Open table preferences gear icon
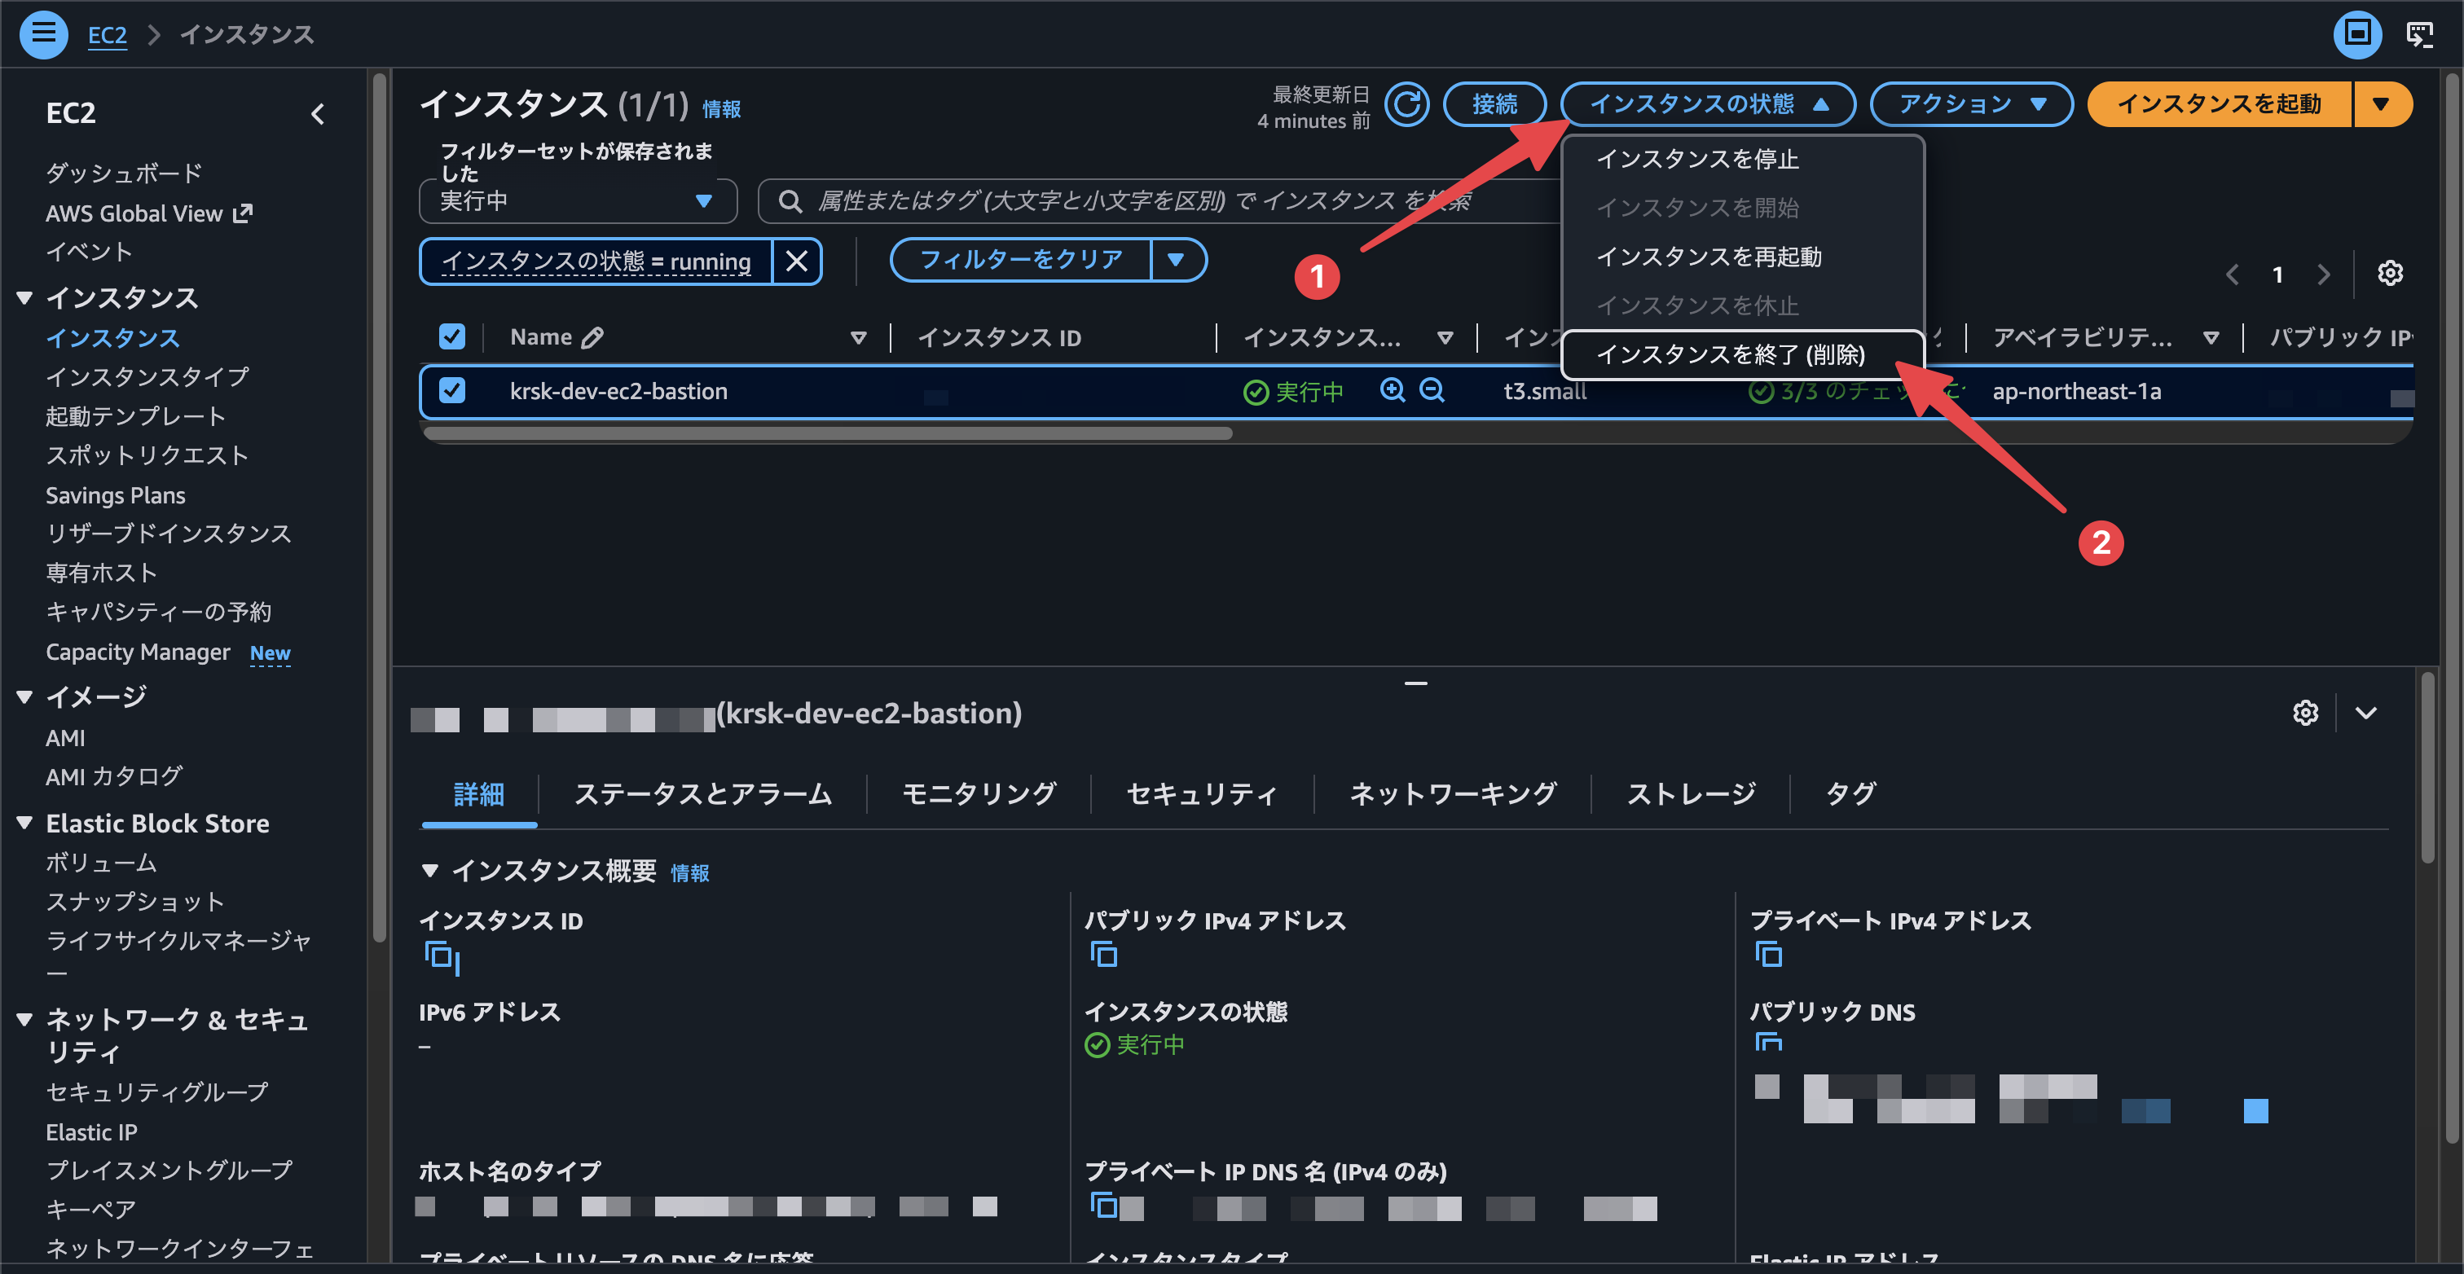 coord(2391,274)
